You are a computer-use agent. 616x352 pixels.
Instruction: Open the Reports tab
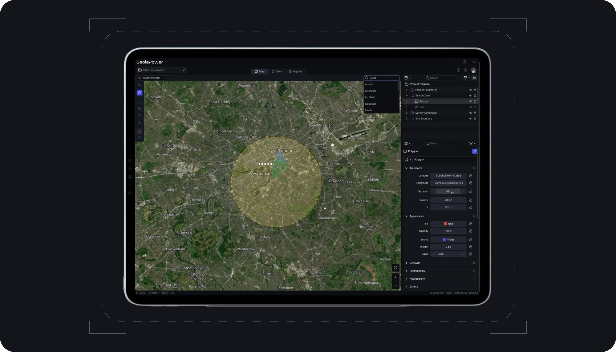pos(295,71)
